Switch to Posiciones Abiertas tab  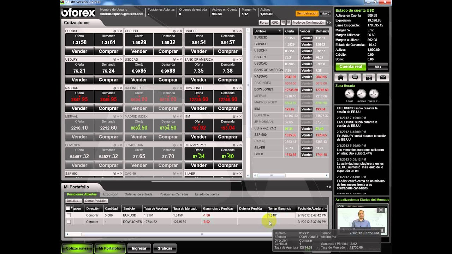coord(82,194)
